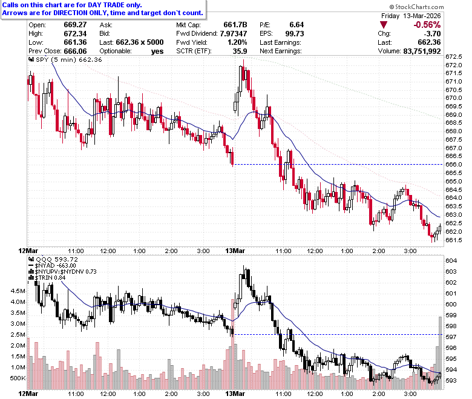Click the SCTR (ETF) value 35.9
The width and height of the screenshot is (472, 399).
point(240,51)
